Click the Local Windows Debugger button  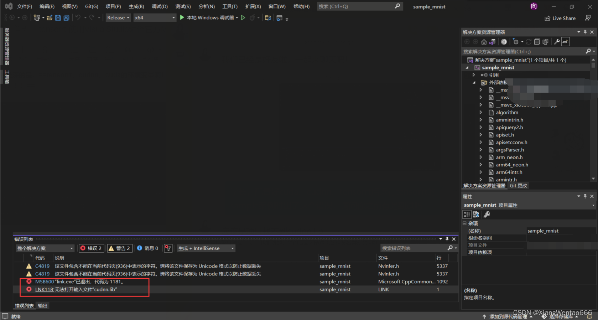point(210,17)
